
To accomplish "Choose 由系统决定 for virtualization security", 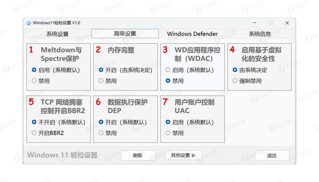I will click(x=235, y=70).
